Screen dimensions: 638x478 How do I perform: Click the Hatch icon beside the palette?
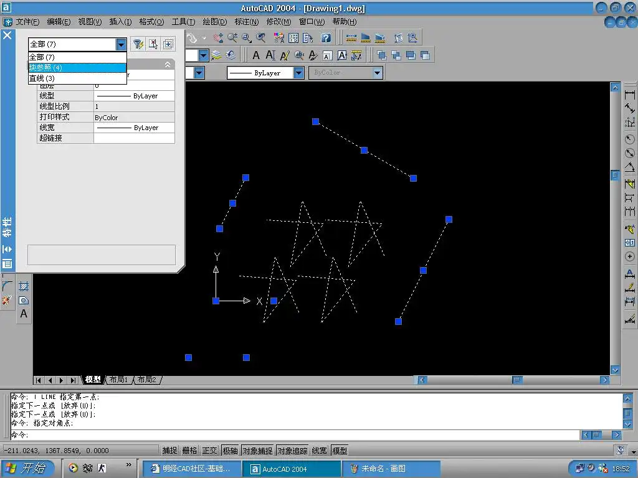pos(24,286)
